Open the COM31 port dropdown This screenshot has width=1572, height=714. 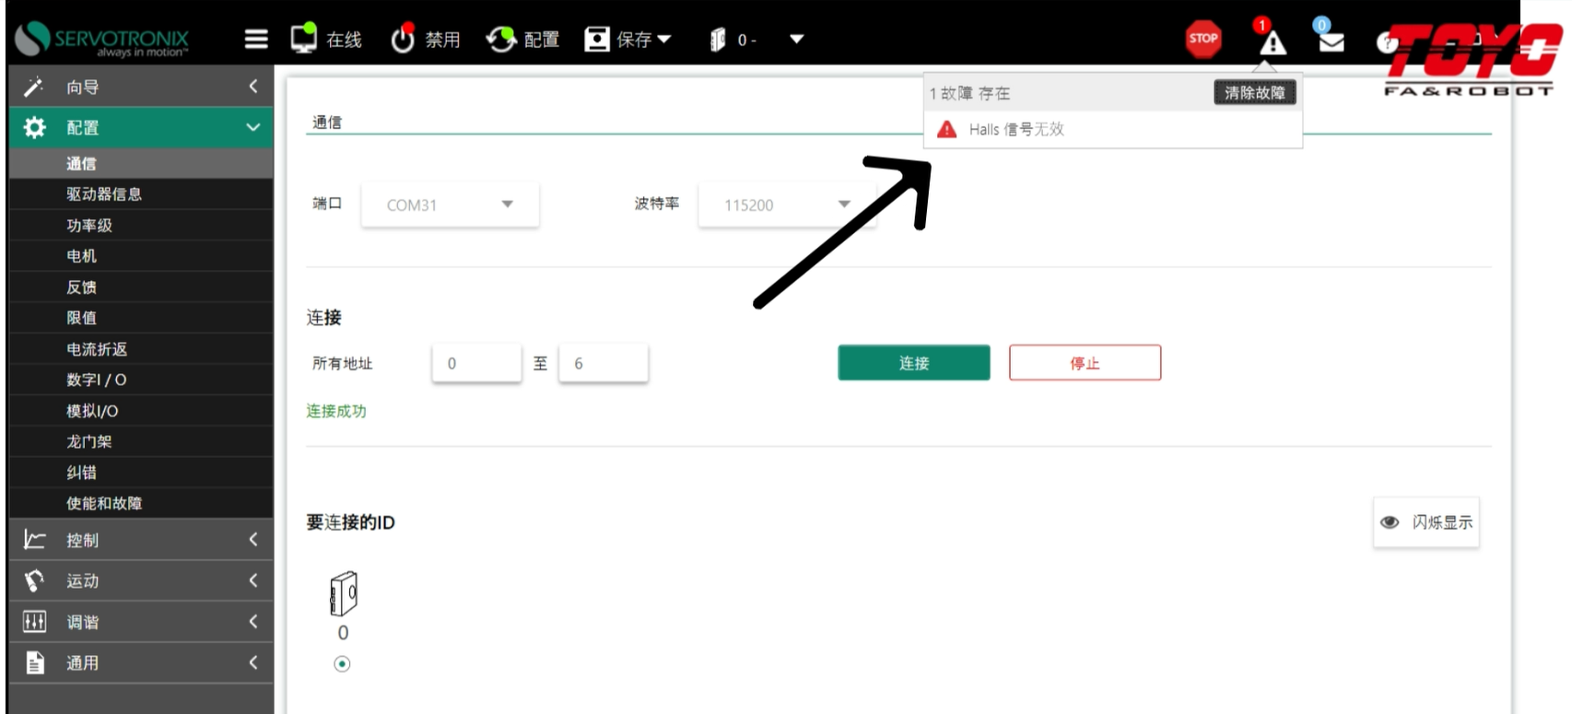tap(450, 205)
